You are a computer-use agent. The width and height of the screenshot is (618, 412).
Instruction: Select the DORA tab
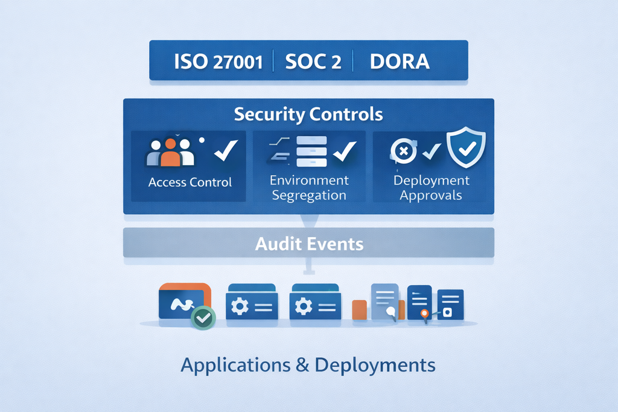coord(399,62)
